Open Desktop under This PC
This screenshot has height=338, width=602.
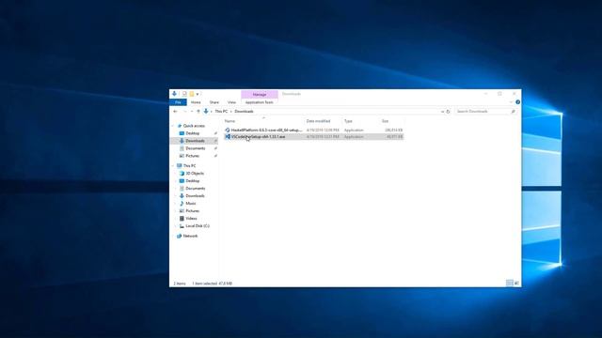point(192,181)
